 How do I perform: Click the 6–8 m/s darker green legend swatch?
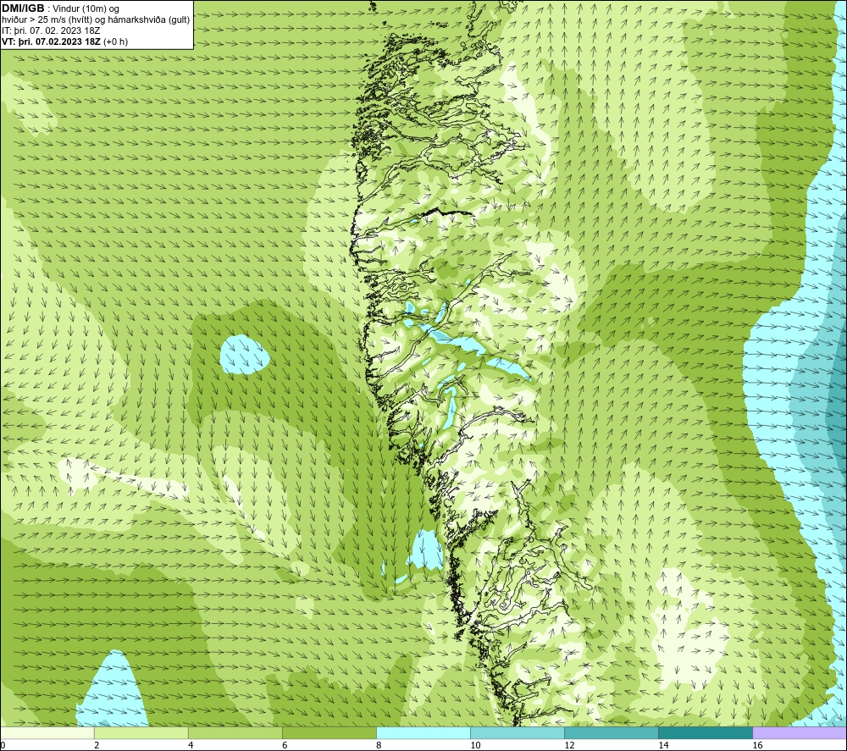pos(329,732)
